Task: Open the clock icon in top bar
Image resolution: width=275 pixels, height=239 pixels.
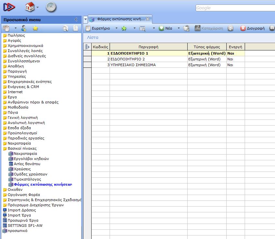Action: pyautogui.click(x=51, y=7)
